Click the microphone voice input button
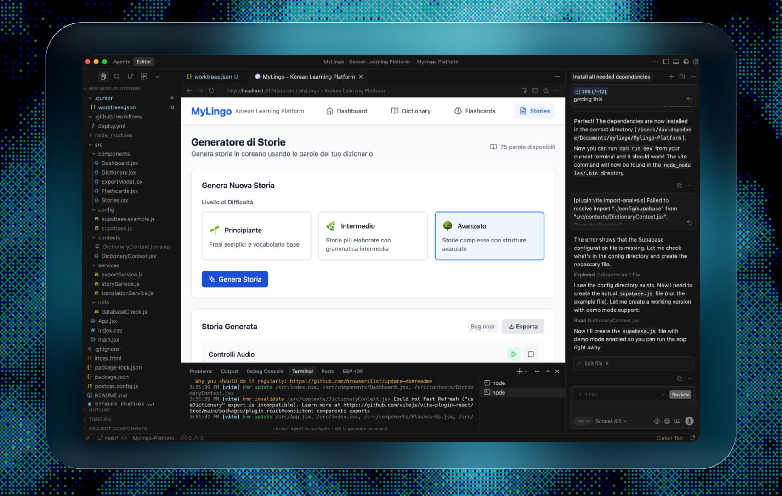 click(689, 421)
